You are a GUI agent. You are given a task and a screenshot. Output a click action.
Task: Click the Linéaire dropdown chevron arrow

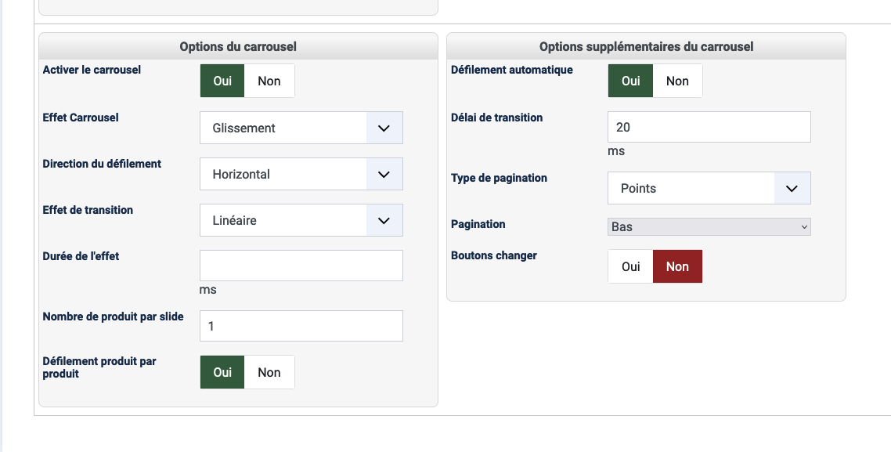(384, 221)
